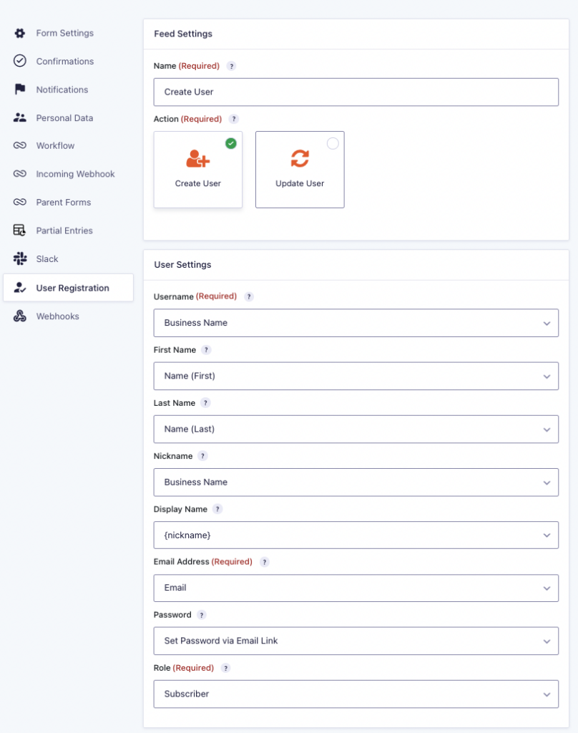578x733 pixels.
Task: Select the Create User action
Action: click(x=198, y=170)
